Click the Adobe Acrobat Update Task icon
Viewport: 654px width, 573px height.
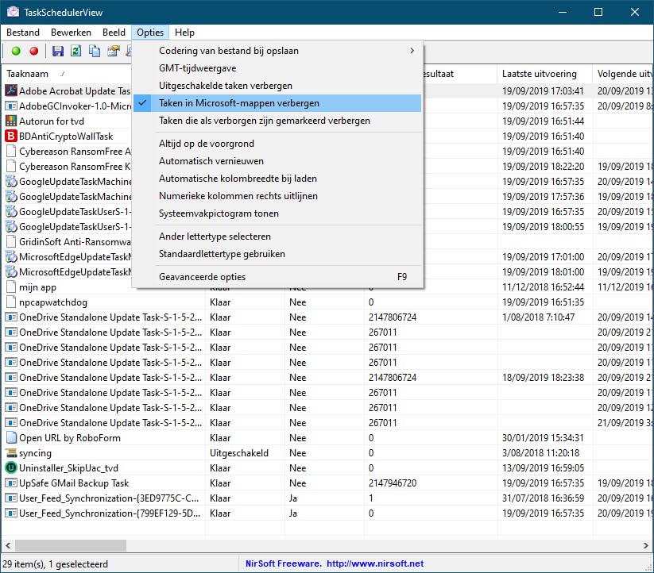pos(11,90)
